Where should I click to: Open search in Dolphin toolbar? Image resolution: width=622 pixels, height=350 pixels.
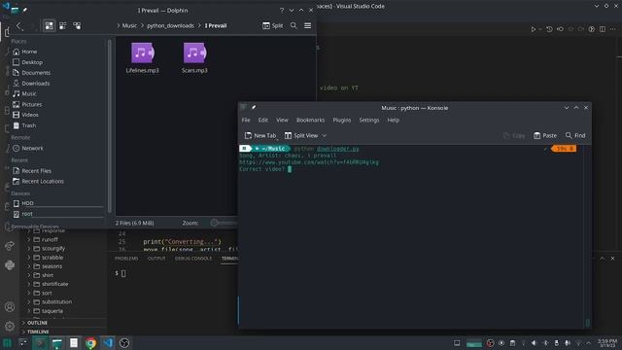pos(294,26)
